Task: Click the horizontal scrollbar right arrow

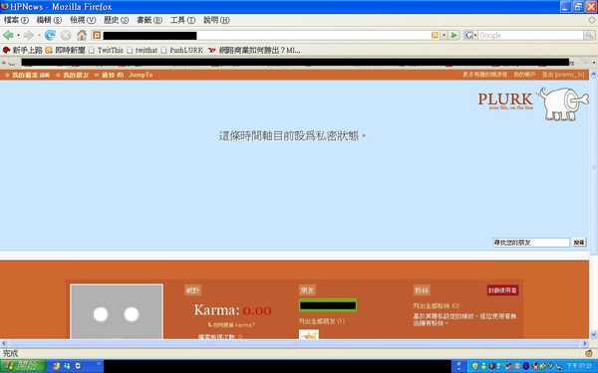Action: pyautogui.click(x=585, y=343)
